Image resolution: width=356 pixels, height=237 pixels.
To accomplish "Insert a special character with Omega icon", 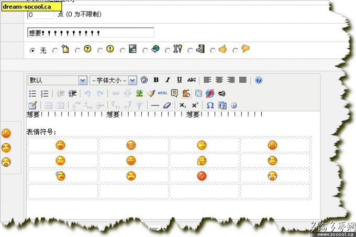I will 210,105.
